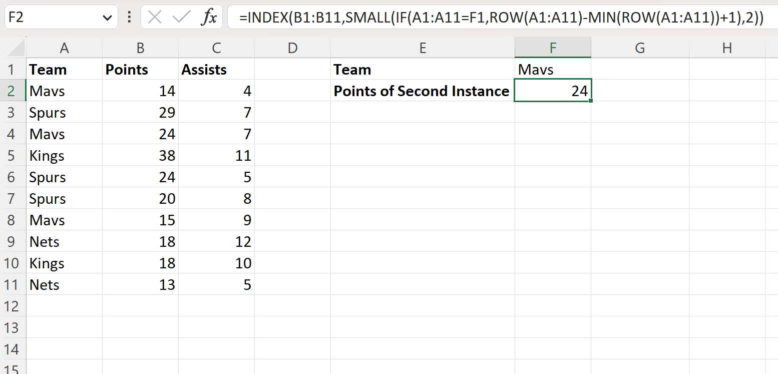
Task: Click the three-dots toolbar separator icon
Action: pos(129,17)
